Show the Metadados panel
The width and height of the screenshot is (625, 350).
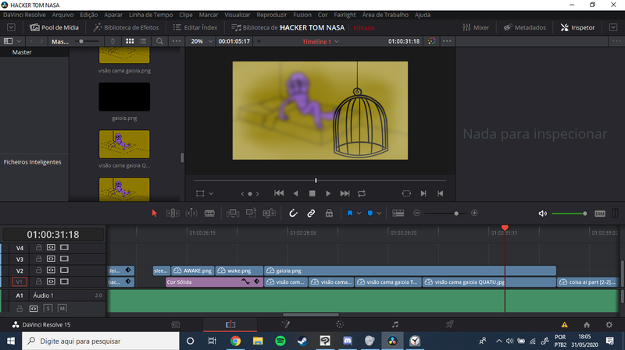tap(524, 27)
